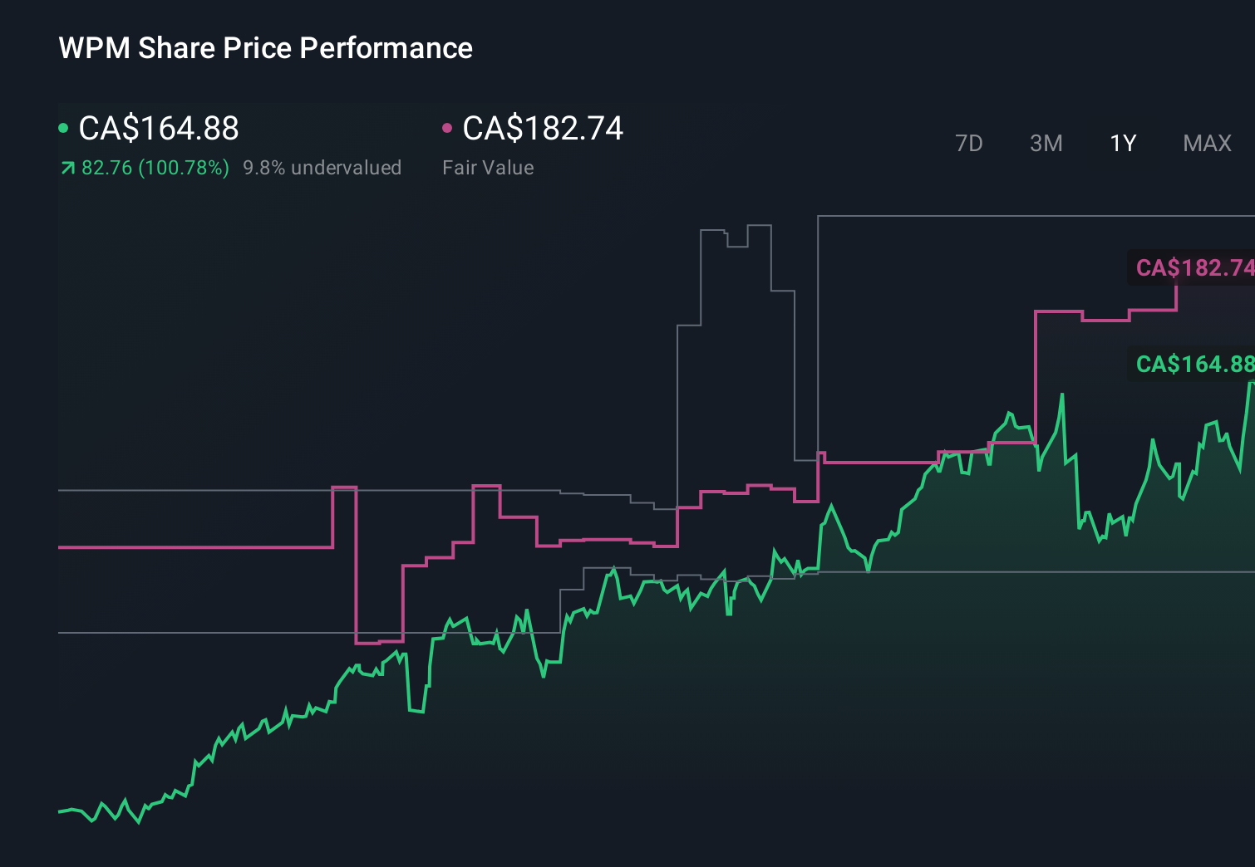Click the green upward trend arrow icon
The width and height of the screenshot is (1255, 867).
[x=66, y=167]
